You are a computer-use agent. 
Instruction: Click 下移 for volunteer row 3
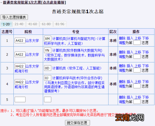(x=145, y=66)
